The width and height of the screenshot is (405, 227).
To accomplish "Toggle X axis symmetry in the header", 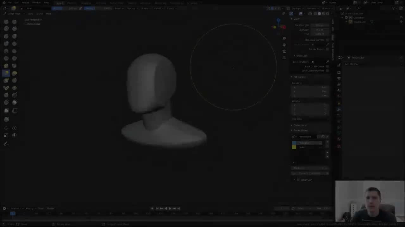I will click(272, 9).
